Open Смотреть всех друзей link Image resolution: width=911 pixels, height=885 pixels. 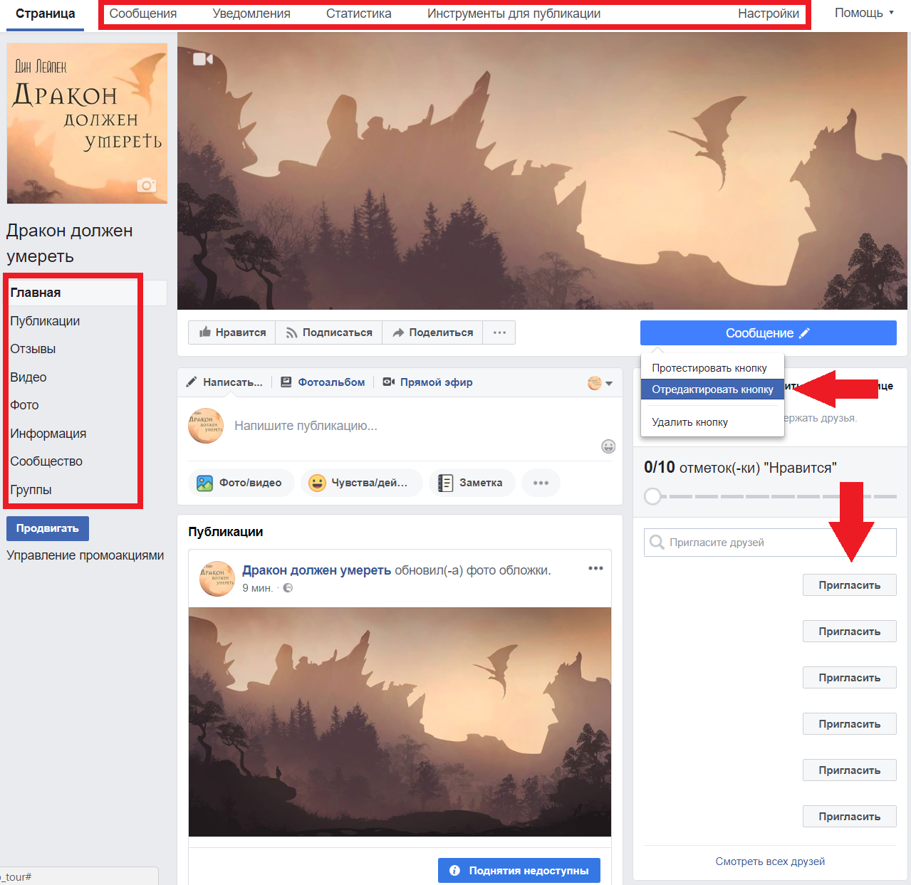pyautogui.click(x=770, y=862)
